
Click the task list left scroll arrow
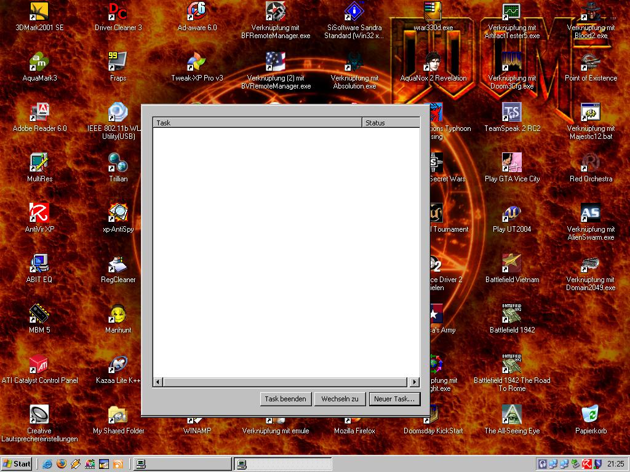[x=158, y=382]
